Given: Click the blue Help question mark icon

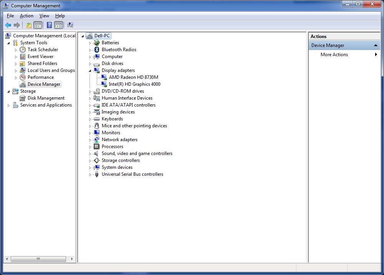Looking at the screenshot, I should (49, 25).
